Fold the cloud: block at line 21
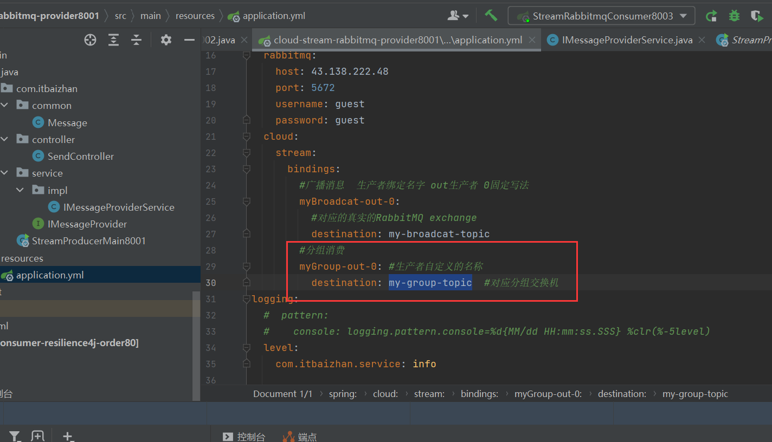 click(247, 136)
